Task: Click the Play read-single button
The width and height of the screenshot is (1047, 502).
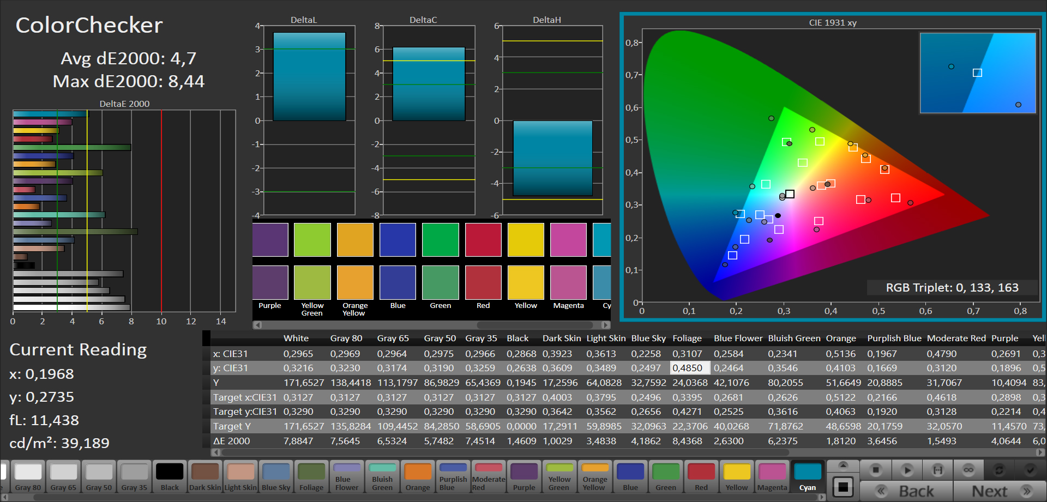Action: [907, 469]
